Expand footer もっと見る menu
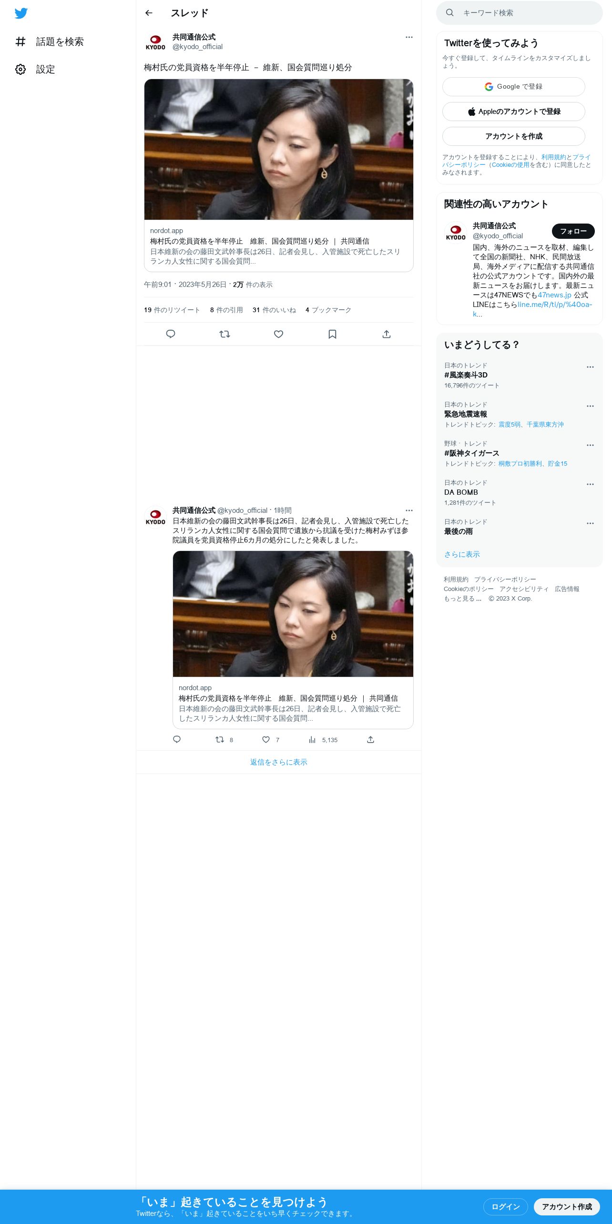This screenshot has width=612, height=1224. 463,599
